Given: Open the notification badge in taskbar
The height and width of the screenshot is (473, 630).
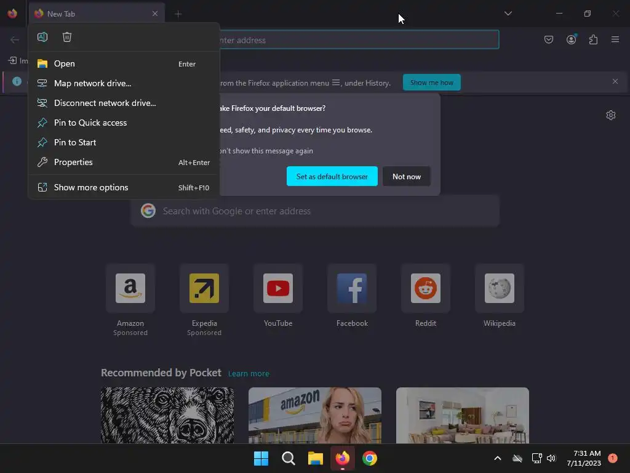Looking at the screenshot, I should pyautogui.click(x=612, y=458).
